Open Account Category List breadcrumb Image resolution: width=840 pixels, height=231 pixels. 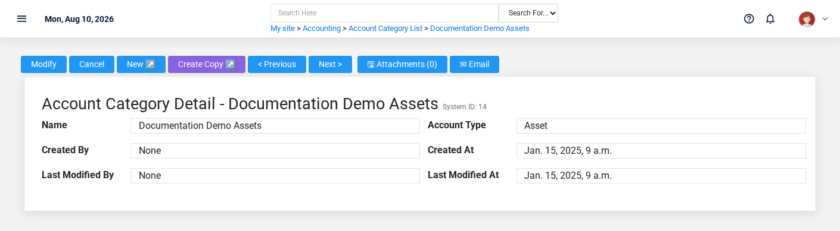385,29
